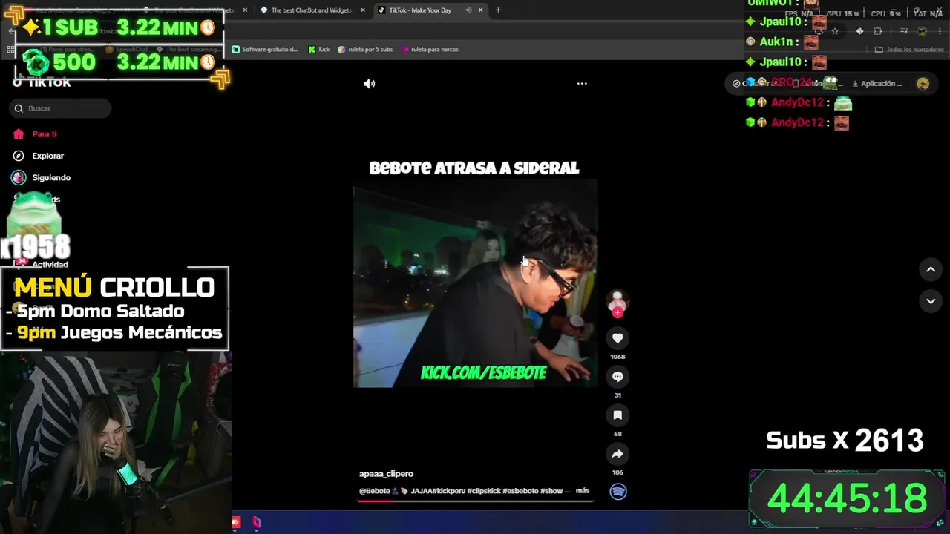Open Todos los marcadores folder
950x534 pixels.
909,50
